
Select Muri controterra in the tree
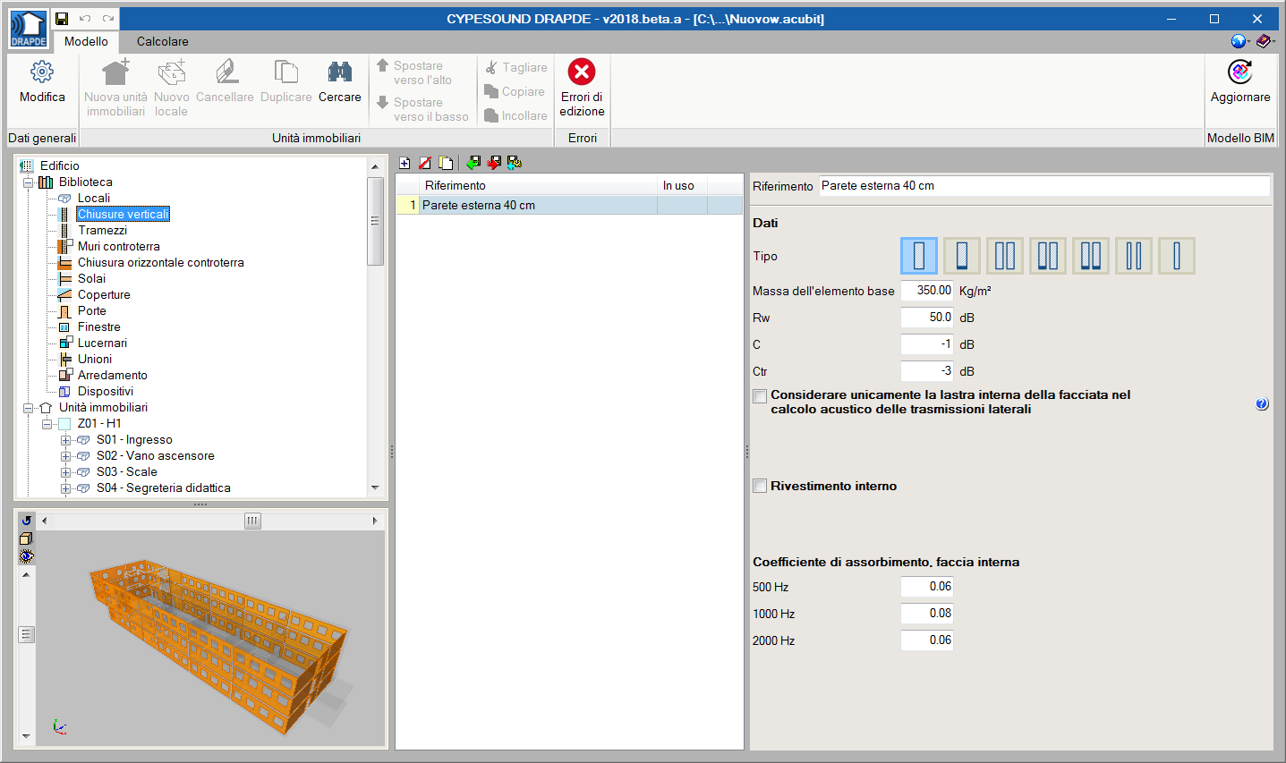(119, 247)
